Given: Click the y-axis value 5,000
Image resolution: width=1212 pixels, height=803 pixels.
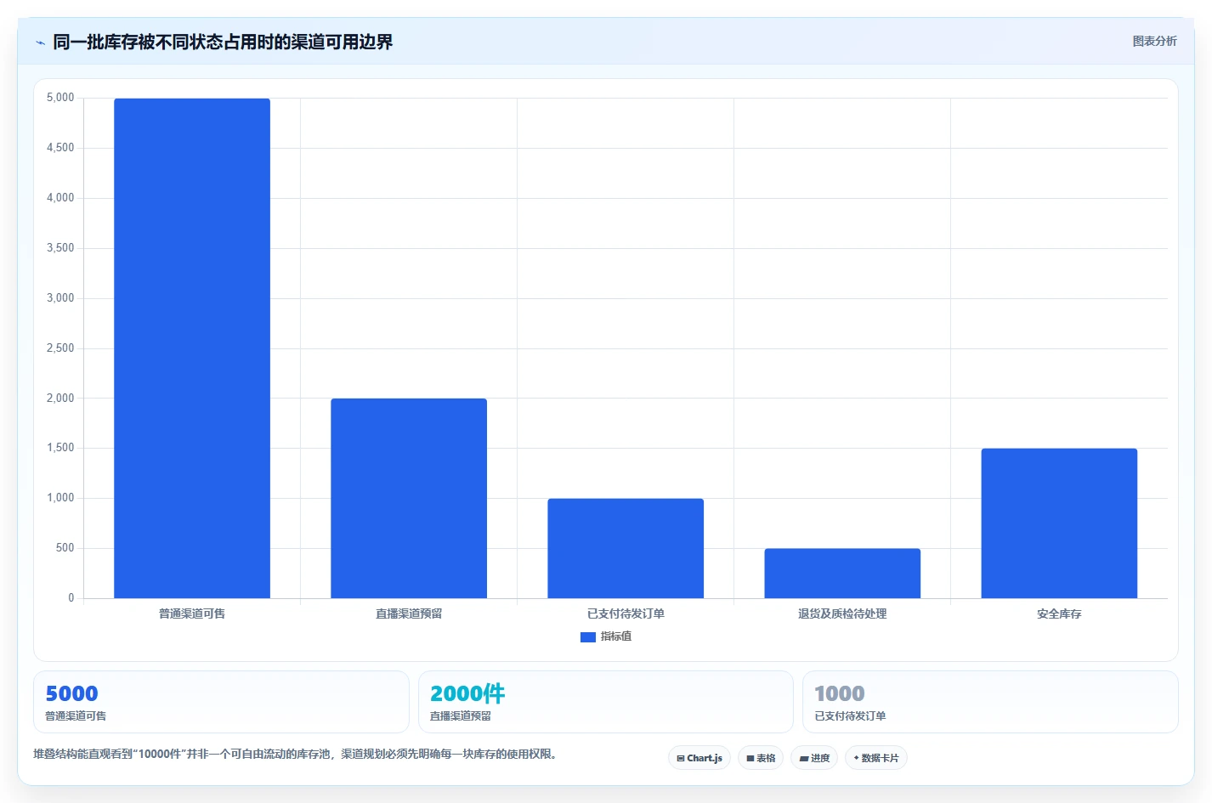Looking at the screenshot, I should tap(60, 98).
